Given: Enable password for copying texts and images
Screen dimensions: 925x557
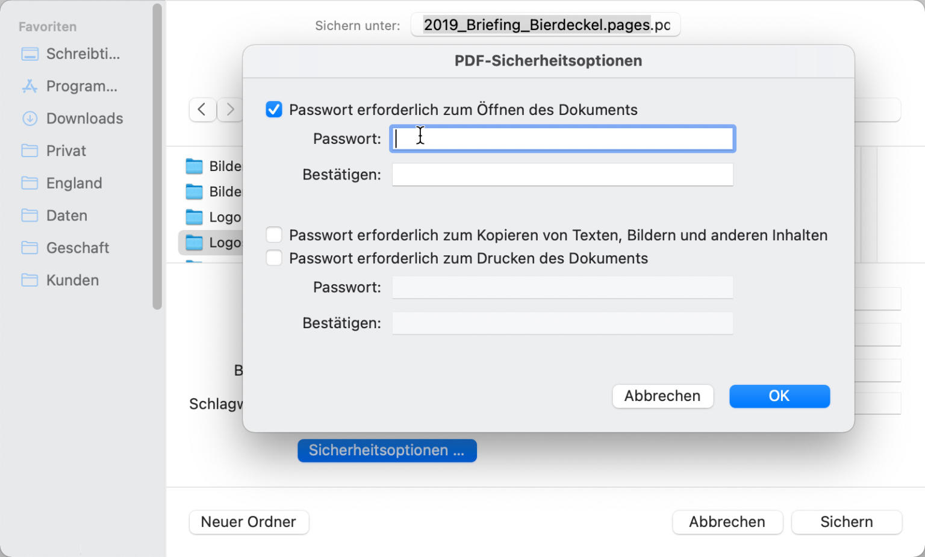Looking at the screenshot, I should tap(274, 235).
